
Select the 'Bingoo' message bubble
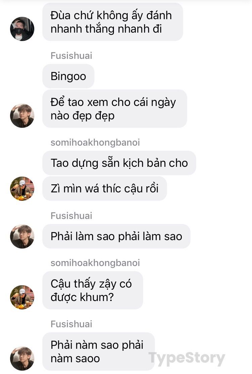click(x=68, y=76)
